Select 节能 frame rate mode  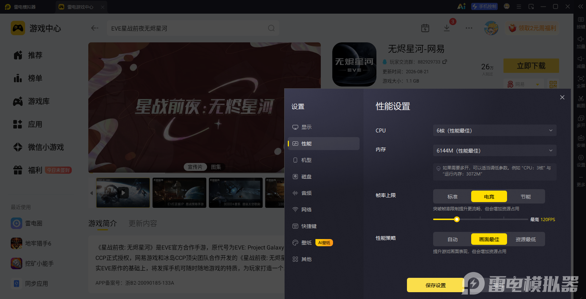point(526,196)
